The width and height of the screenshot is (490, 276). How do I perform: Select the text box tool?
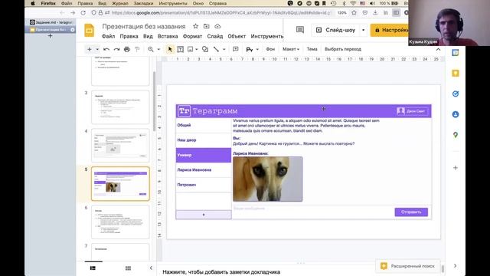181,49
